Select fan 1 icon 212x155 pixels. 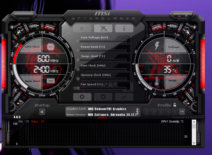click(110, 85)
